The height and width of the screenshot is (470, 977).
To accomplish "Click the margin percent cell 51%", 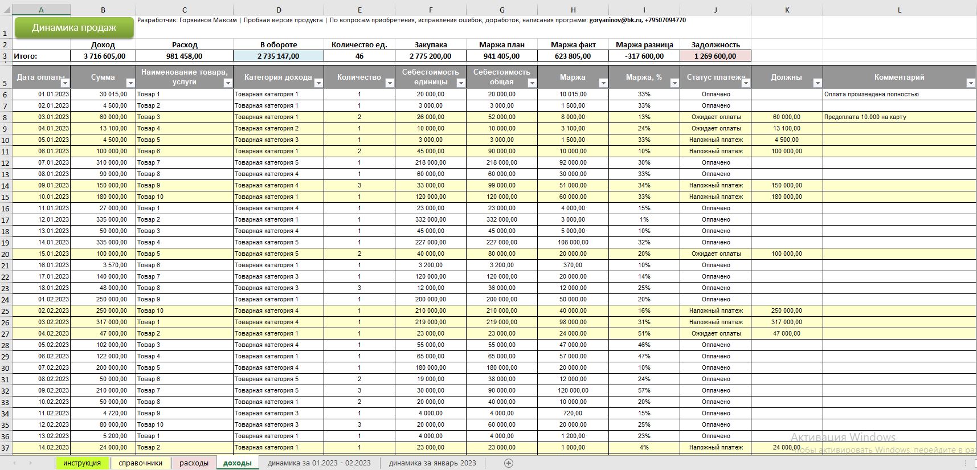I will [644, 333].
